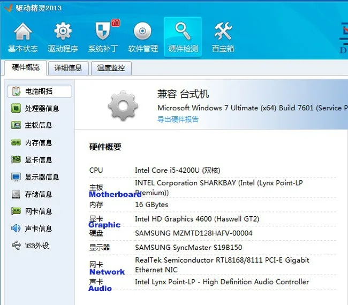This screenshot has height=305, width=348.
Task: Click the SAMSUNG SyncMaster S19B150 value
Action: (x=188, y=247)
